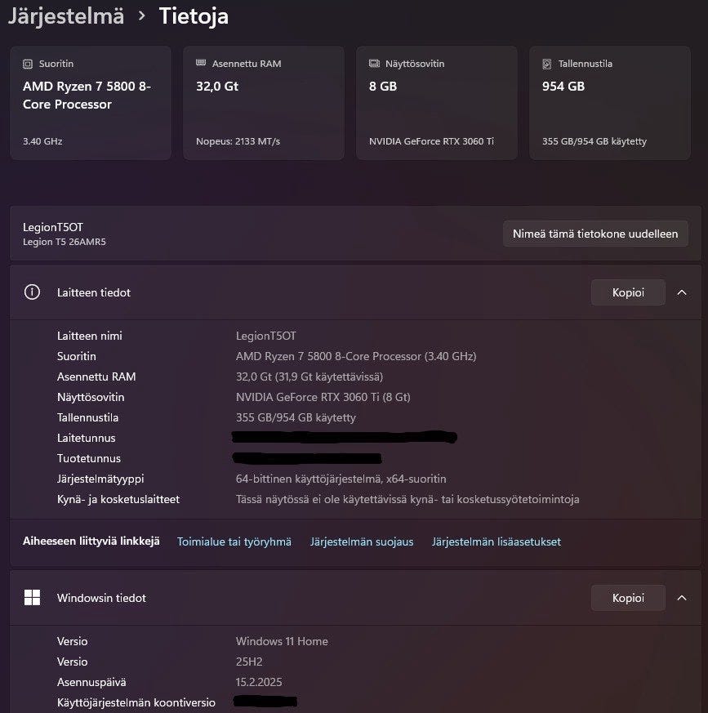Click the Tallennustila storage icon
Screen dimensions: 708x713
click(547, 65)
